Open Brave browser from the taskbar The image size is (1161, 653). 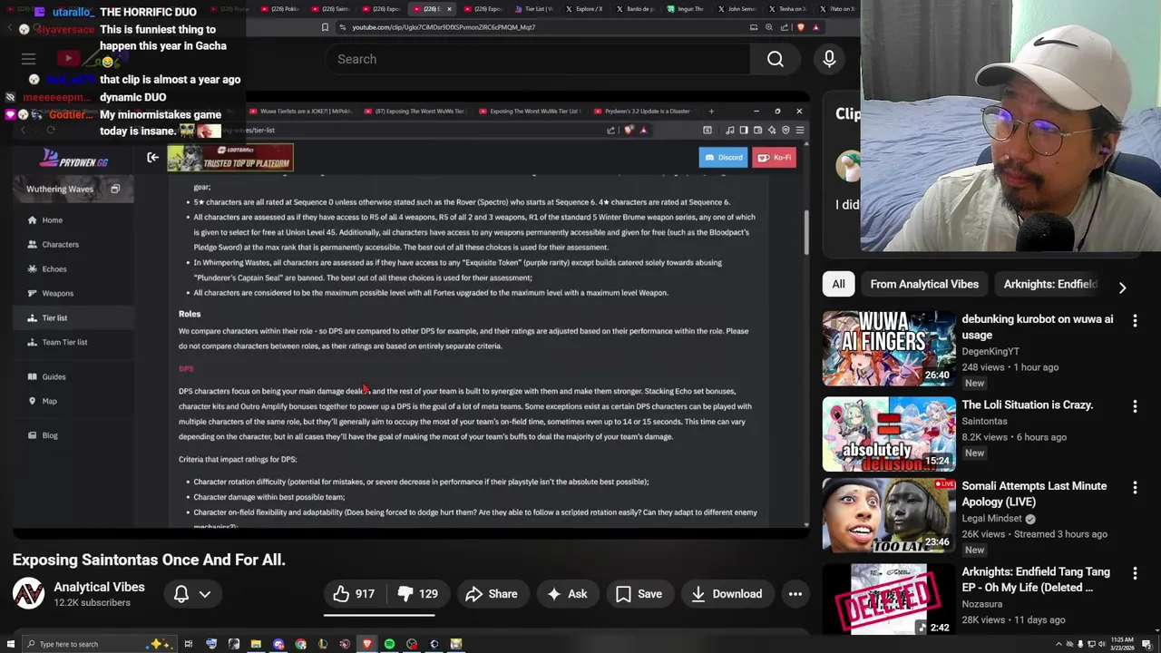pos(366,644)
